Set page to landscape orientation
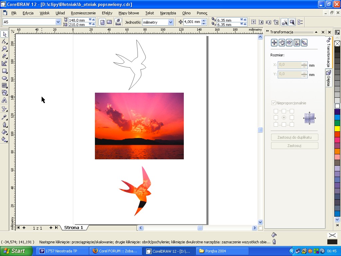 [109, 22]
